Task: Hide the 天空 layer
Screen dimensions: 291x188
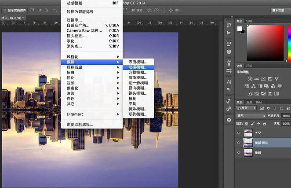Action: (x=239, y=133)
